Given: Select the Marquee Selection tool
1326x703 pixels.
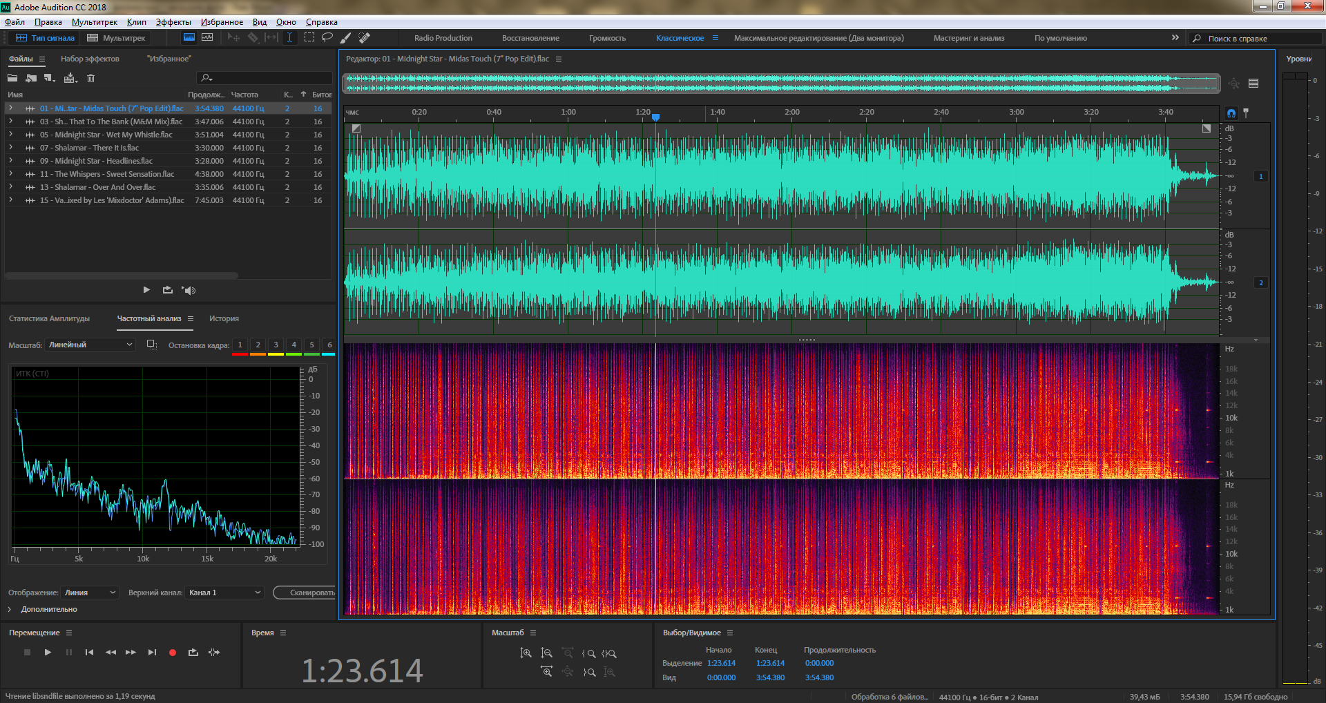Looking at the screenshot, I should pyautogui.click(x=309, y=38).
